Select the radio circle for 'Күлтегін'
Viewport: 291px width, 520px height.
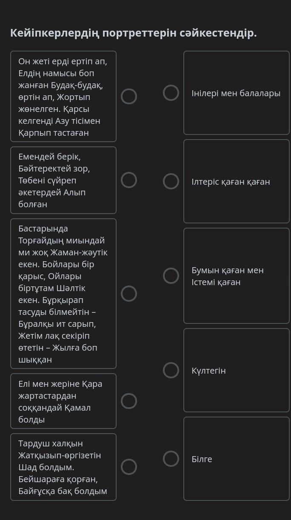coord(171,370)
